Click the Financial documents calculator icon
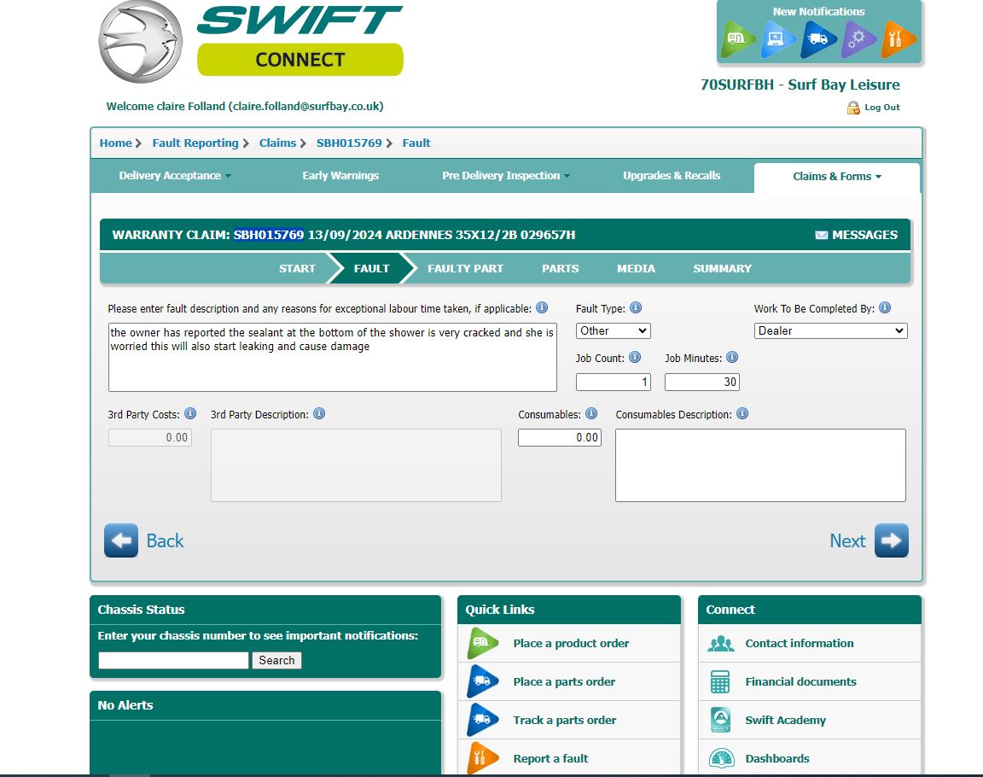 pyautogui.click(x=720, y=681)
